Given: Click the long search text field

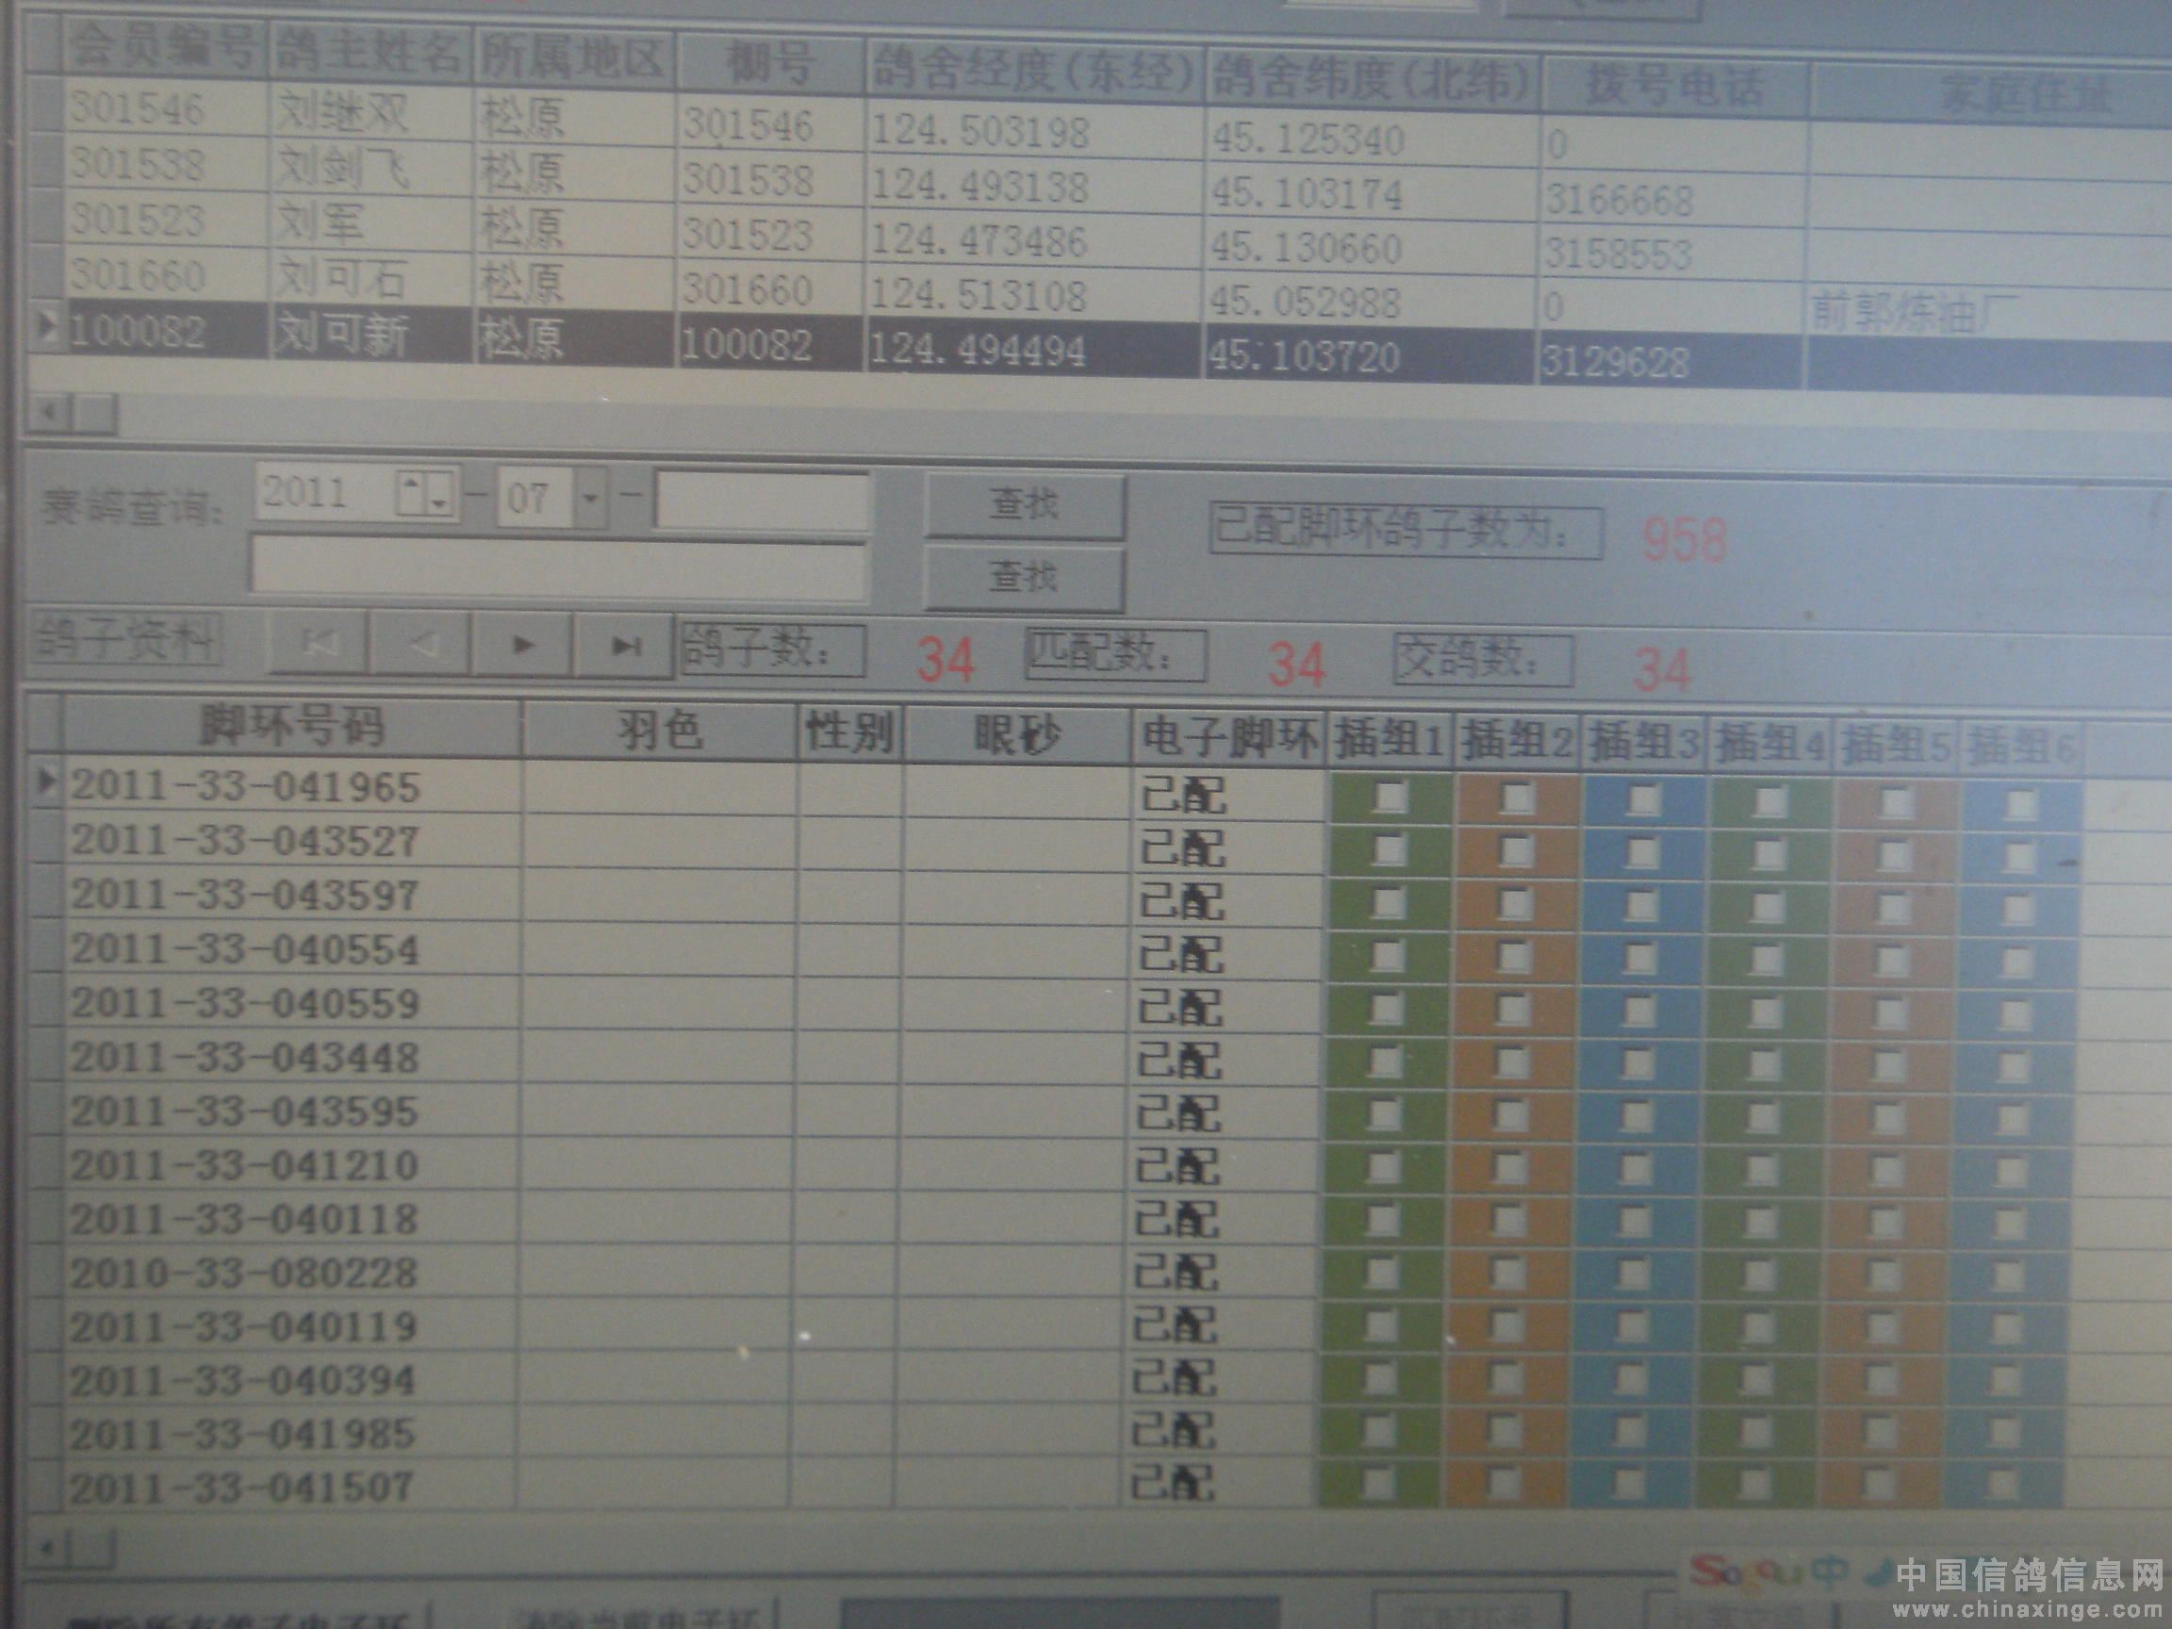Looking at the screenshot, I should pyautogui.click(x=558, y=567).
